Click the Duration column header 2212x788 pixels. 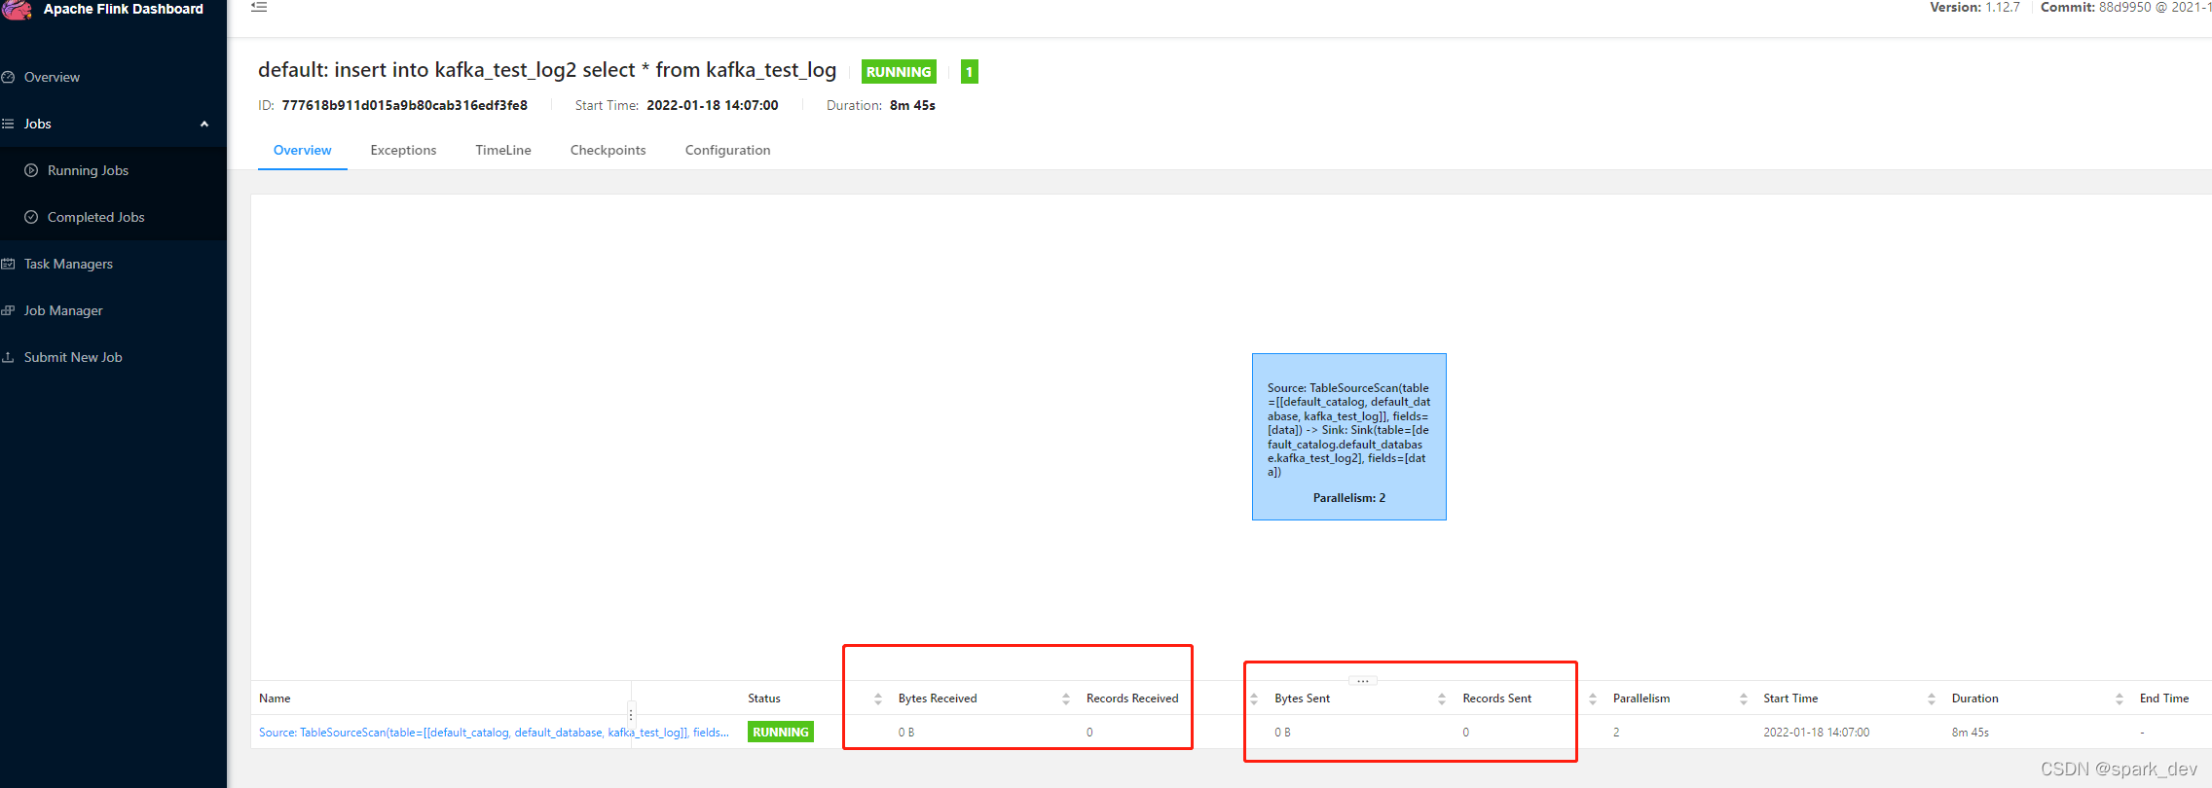coord(1975,698)
